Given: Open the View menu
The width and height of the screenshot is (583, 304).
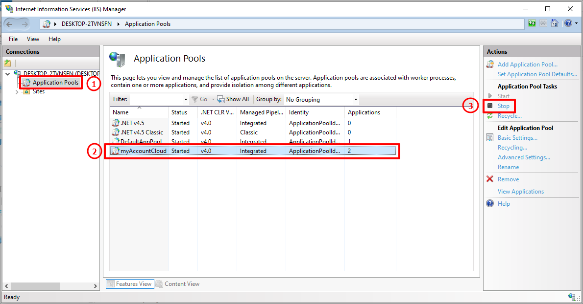Looking at the screenshot, I should (x=33, y=39).
